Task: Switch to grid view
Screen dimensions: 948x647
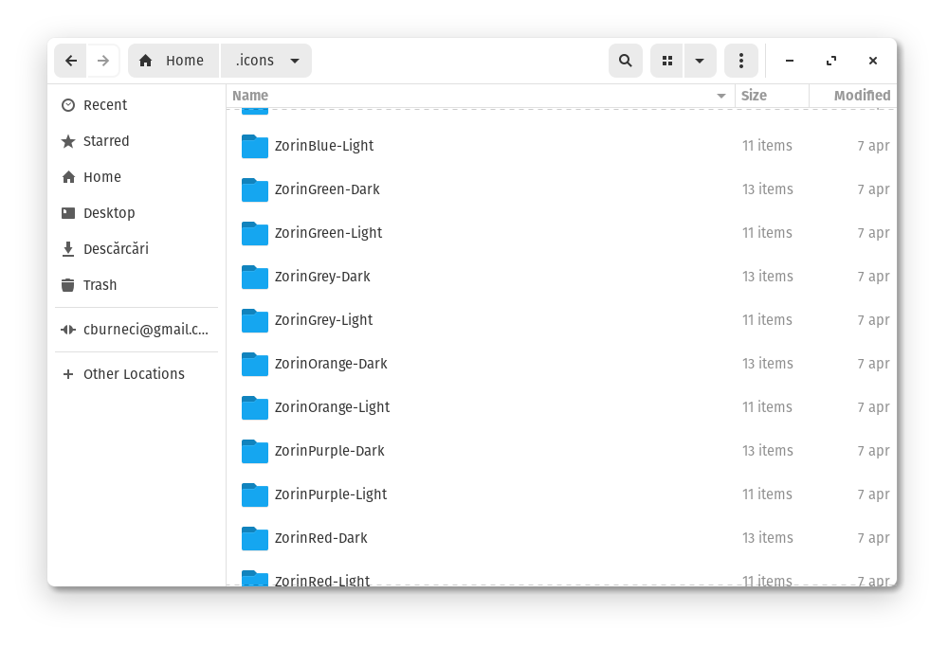Action: click(x=666, y=61)
